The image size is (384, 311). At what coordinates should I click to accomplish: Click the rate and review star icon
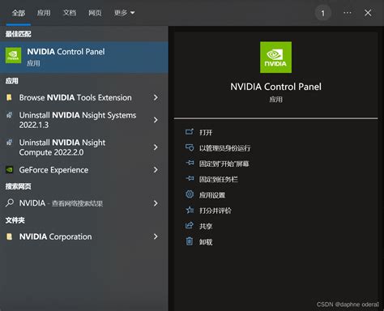(x=190, y=210)
